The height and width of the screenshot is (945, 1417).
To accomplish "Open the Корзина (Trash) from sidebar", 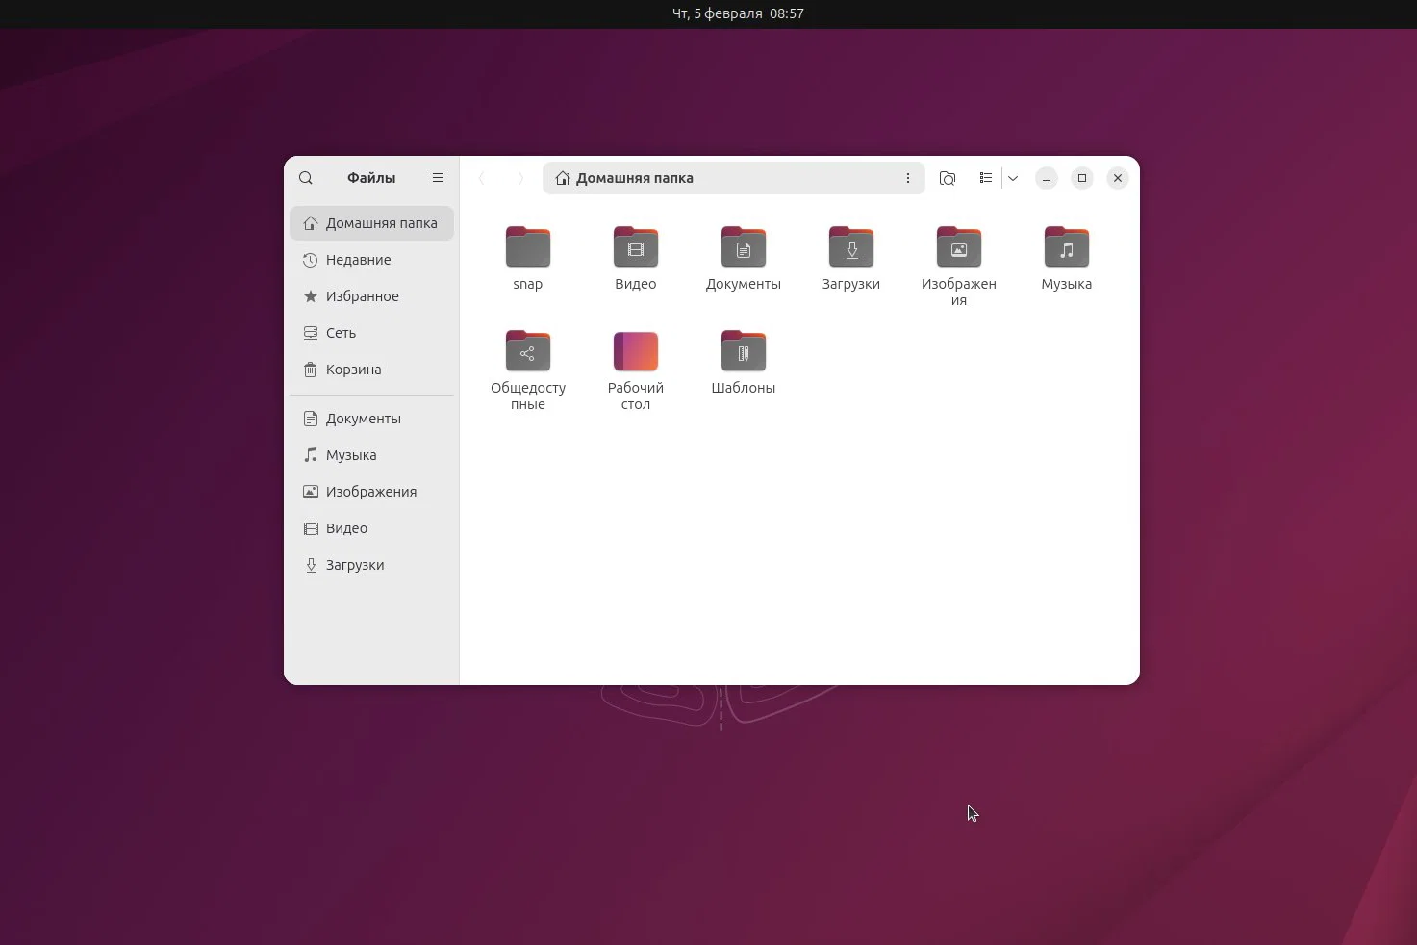I will pos(353,370).
